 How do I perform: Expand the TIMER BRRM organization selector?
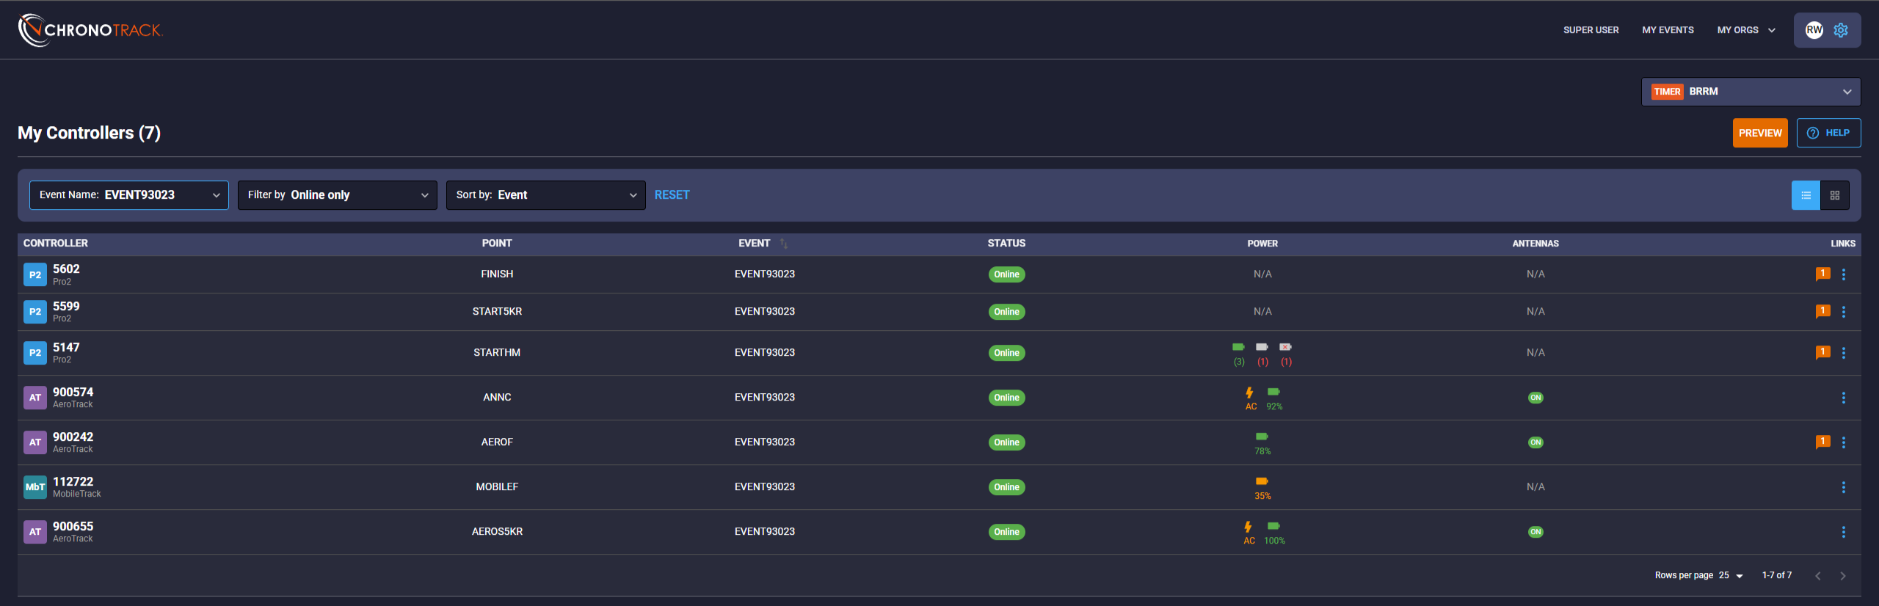click(x=1751, y=92)
